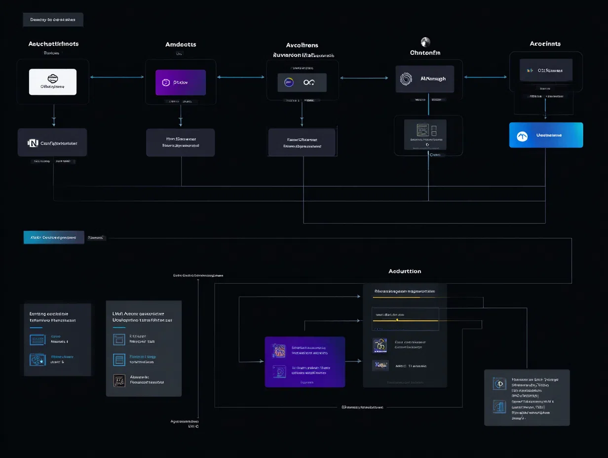Click the infinity symbol icon in the Avcoltrens card
Image resolution: width=608 pixels, height=458 pixels.
pyautogui.click(x=309, y=82)
